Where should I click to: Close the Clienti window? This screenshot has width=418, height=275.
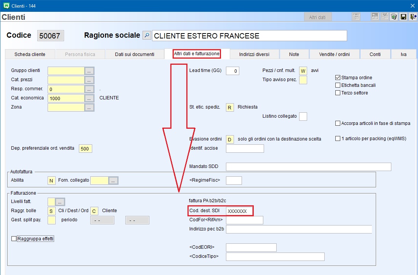(x=412, y=6)
